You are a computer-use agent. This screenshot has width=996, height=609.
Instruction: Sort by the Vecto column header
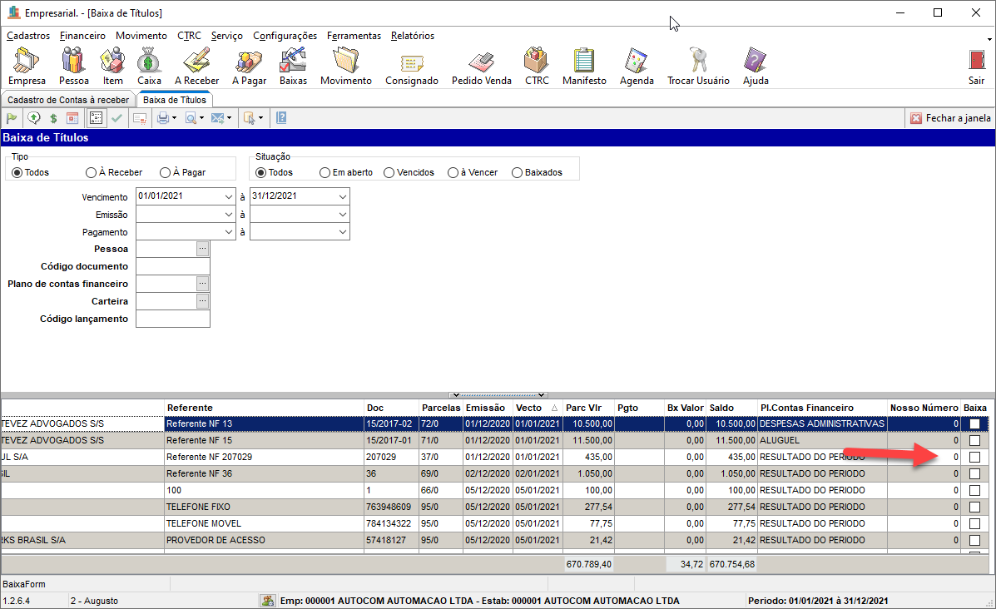point(533,408)
